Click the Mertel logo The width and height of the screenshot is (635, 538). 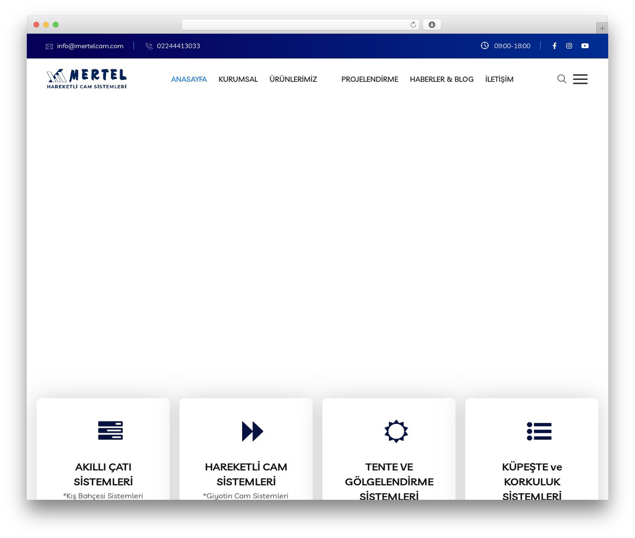click(87, 79)
